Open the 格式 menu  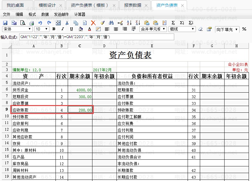tap(32, 14)
